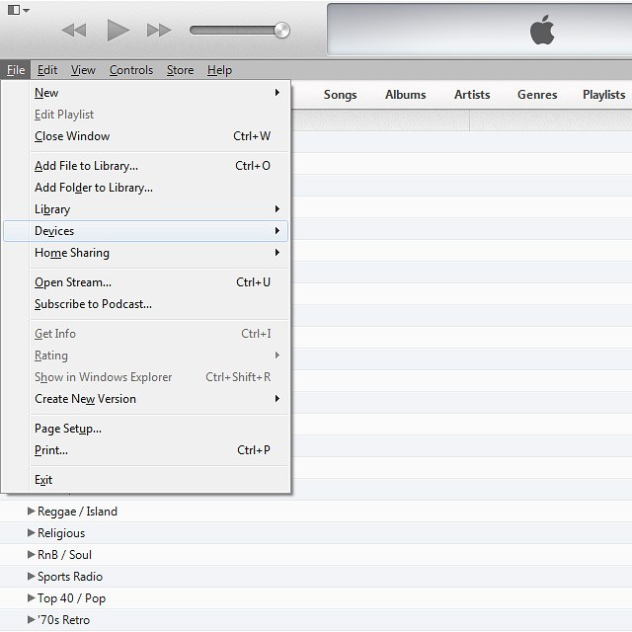This screenshot has height=632, width=632.
Task: Expand the Top 40 / Pop category
Action: pyautogui.click(x=32, y=598)
